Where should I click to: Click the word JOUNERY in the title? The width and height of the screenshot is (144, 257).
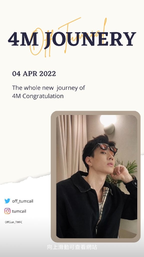[90, 39]
